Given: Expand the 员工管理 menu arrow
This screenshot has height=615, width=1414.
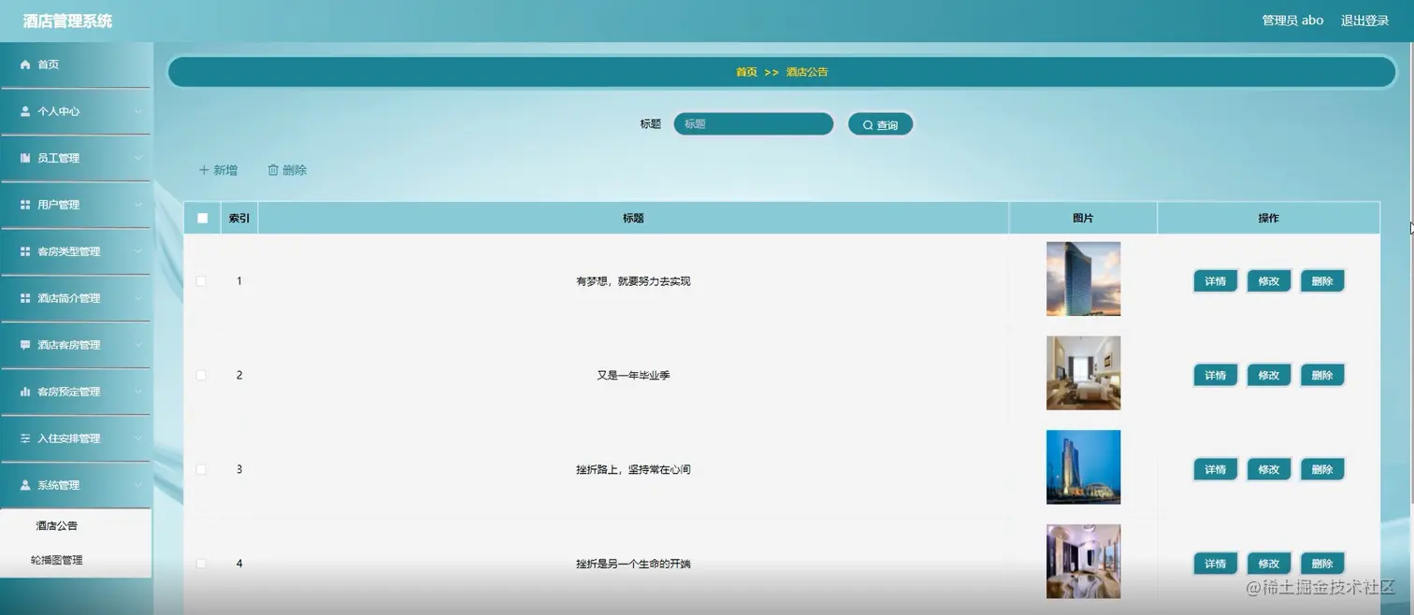Looking at the screenshot, I should (x=138, y=158).
